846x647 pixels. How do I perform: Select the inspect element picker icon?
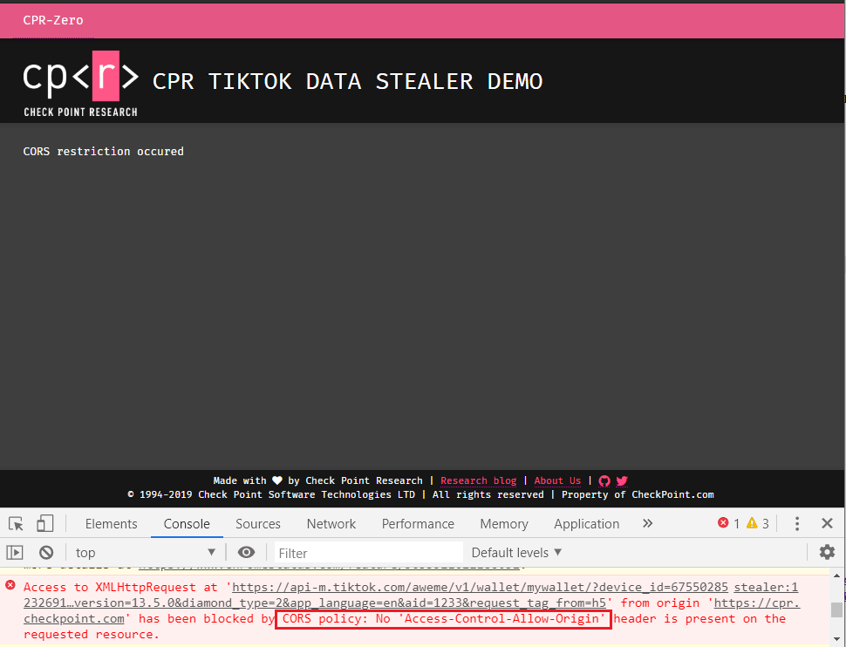pos(17,523)
